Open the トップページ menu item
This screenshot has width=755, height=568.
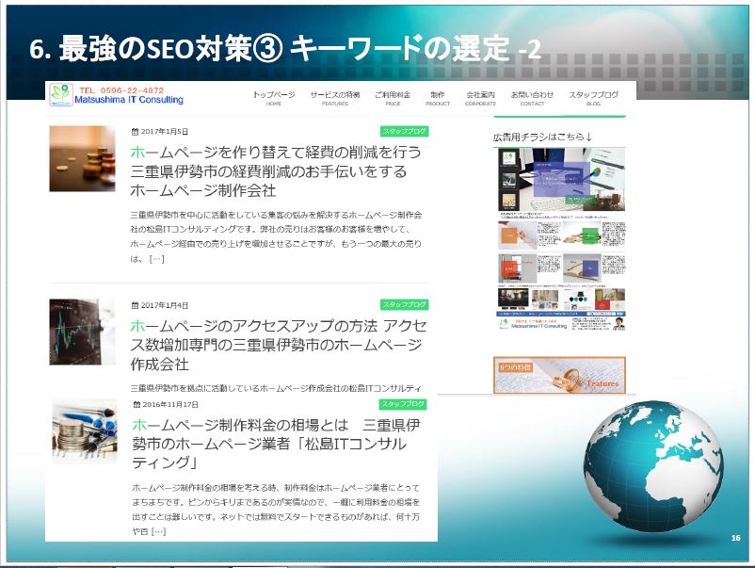(x=273, y=98)
